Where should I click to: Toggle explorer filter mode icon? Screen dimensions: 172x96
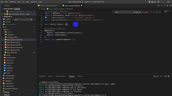(x=31, y=19)
